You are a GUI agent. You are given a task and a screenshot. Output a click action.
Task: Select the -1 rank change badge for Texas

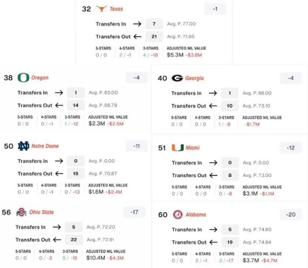tap(215, 9)
